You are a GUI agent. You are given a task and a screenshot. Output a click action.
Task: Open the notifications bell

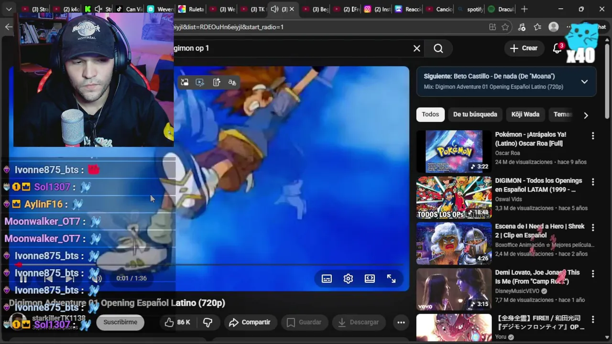tap(557, 48)
